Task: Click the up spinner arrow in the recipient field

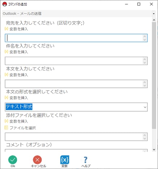Action: pos(145,36)
